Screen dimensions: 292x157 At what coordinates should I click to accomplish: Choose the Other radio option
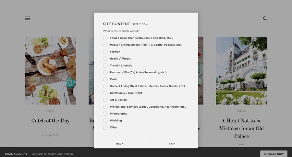tap(105, 127)
